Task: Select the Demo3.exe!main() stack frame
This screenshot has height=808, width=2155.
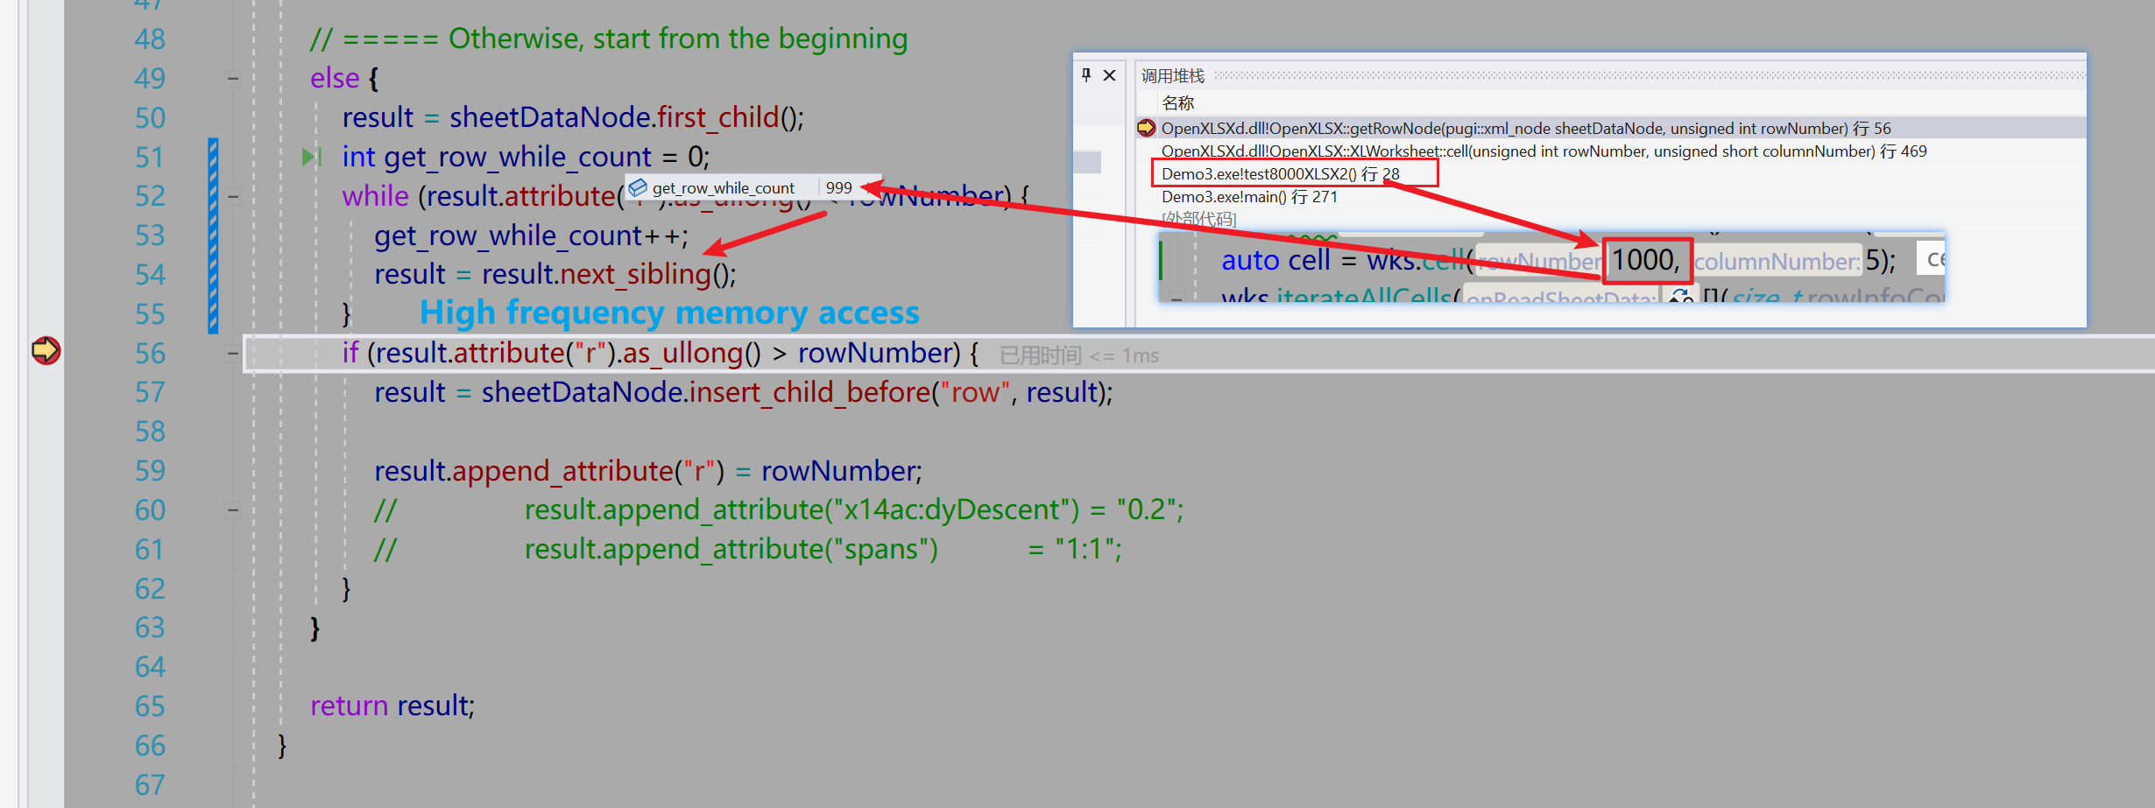Action: tap(1249, 197)
